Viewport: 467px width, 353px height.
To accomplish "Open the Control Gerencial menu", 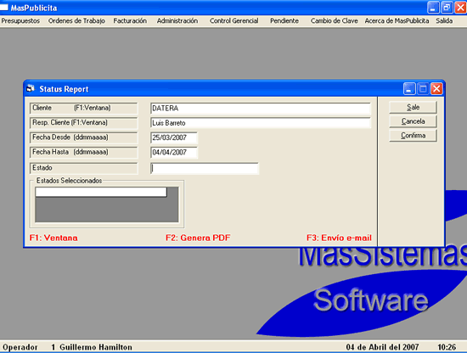I will pyautogui.click(x=233, y=21).
